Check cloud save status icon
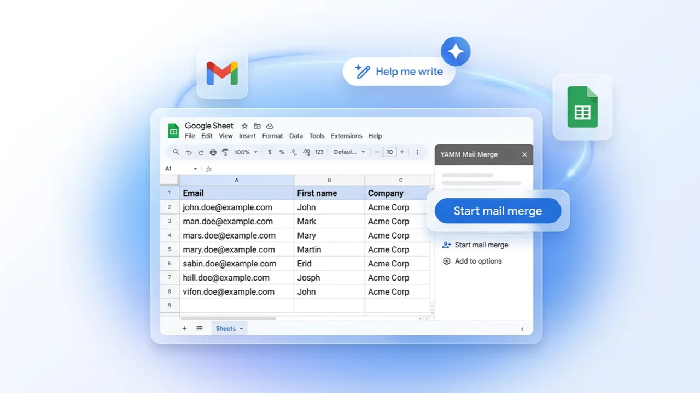700x393 pixels. [x=270, y=126]
